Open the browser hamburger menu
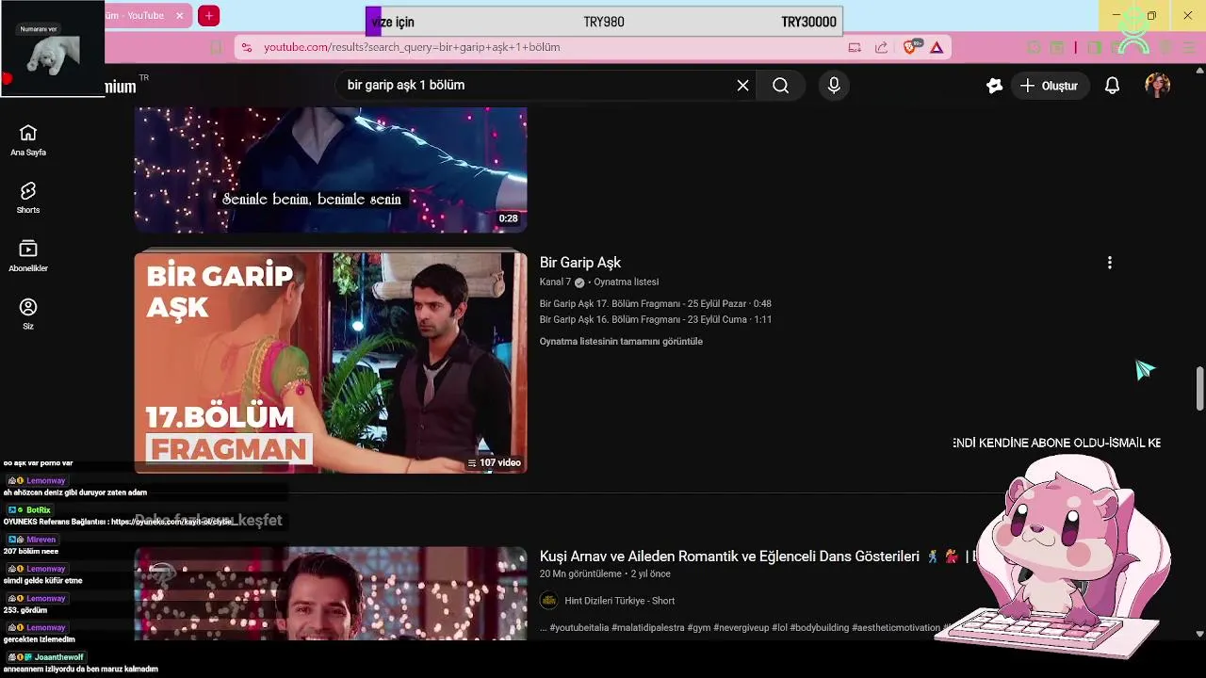Image resolution: width=1206 pixels, height=678 pixels. [x=1189, y=47]
